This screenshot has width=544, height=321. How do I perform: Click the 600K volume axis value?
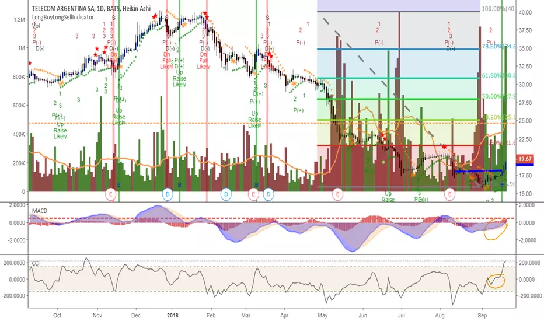pyautogui.click(x=19, y=106)
